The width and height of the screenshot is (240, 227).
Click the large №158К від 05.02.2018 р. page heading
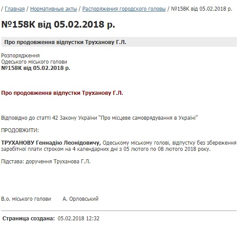tap(58, 24)
